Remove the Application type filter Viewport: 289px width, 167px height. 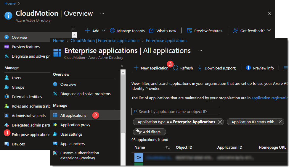coord(220,122)
